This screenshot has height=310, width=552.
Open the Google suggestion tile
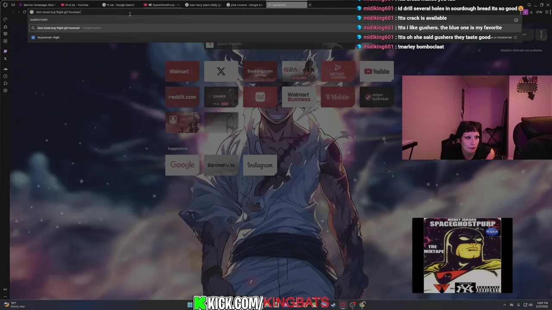[x=182, y=165]
